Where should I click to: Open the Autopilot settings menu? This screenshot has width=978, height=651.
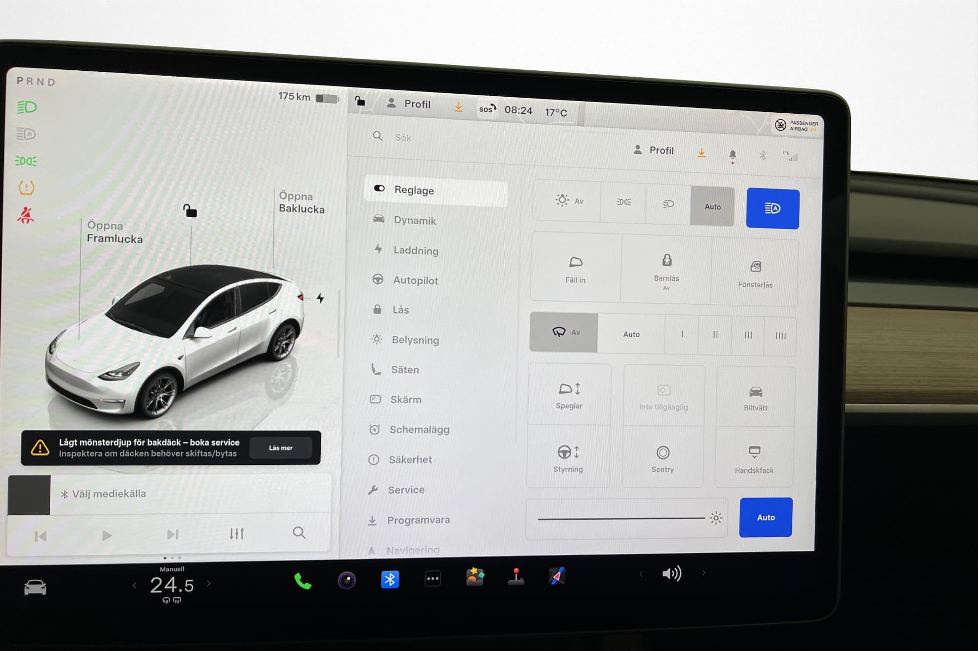pos(415,280)
